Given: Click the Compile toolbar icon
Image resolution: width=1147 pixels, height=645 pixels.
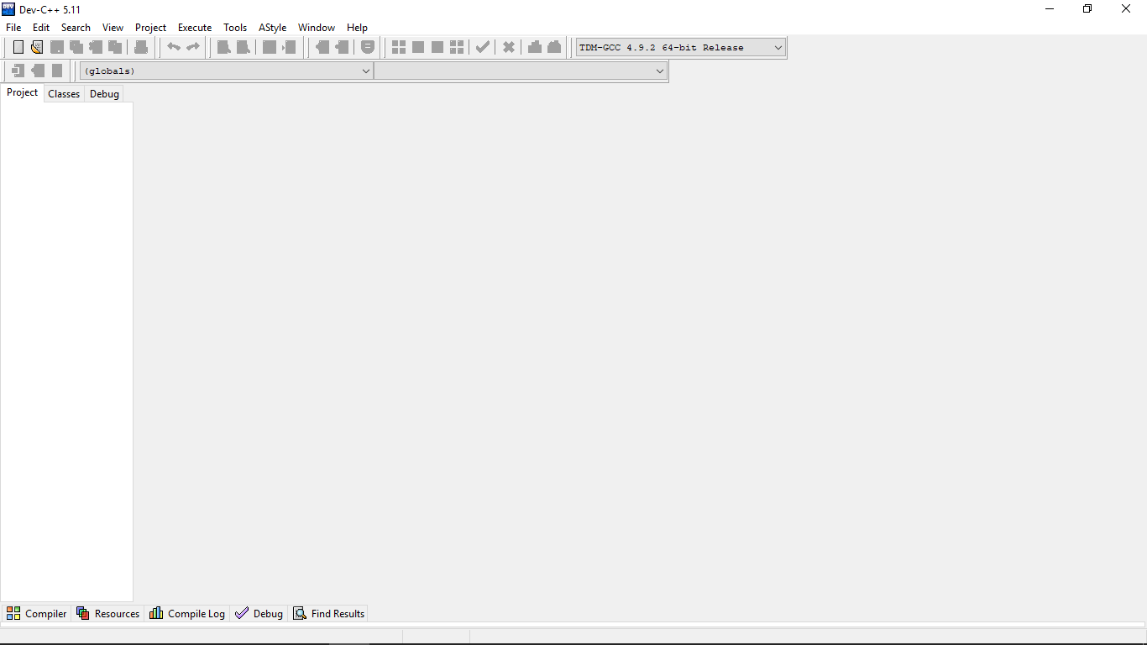Looking at the screenshot, I should click(x=399, y=47).
